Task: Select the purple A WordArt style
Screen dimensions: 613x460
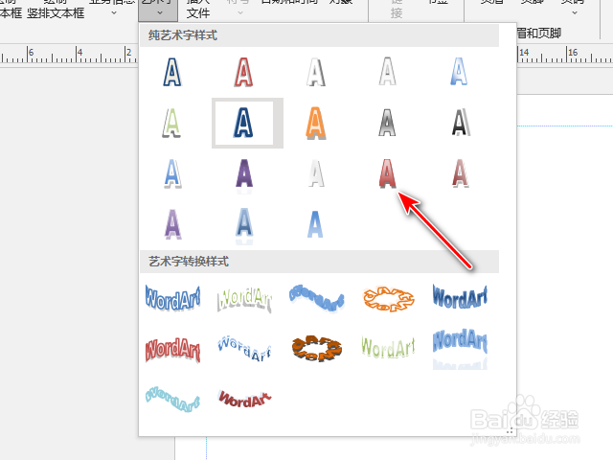Action: (244, 174)
